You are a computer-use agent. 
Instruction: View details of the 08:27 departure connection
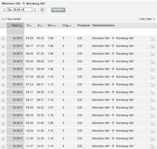click(x=152, y=100)
